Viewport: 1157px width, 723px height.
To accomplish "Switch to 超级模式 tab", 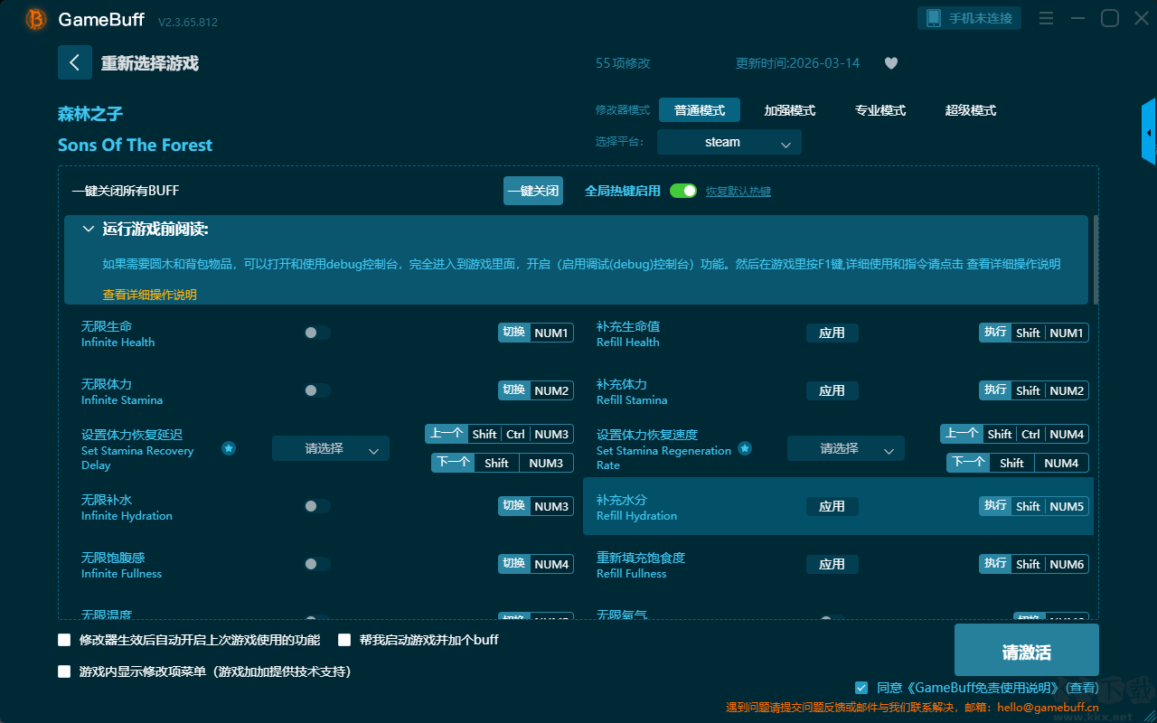I will click(971, 110).
